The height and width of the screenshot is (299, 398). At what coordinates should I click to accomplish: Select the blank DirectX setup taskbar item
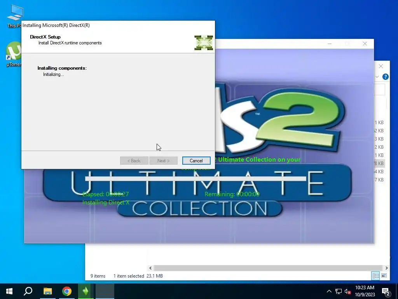pos(105,291)
